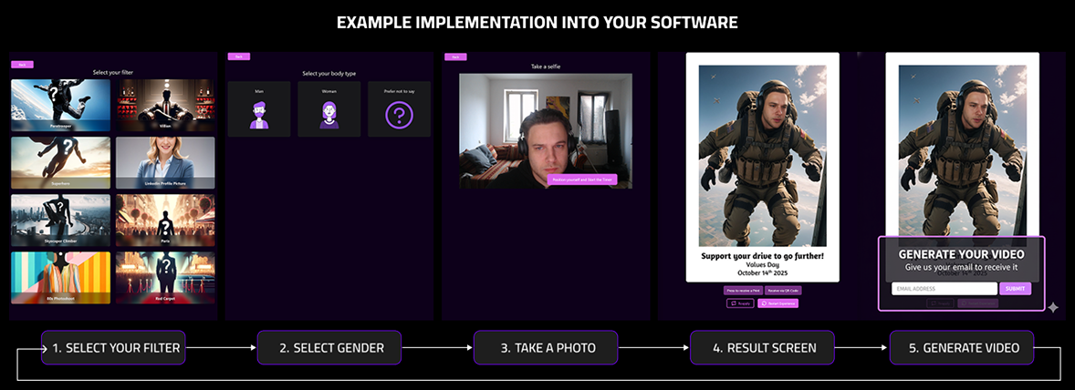Select the Red Carpet filter
1075x390 pixels.
[165, 277]
